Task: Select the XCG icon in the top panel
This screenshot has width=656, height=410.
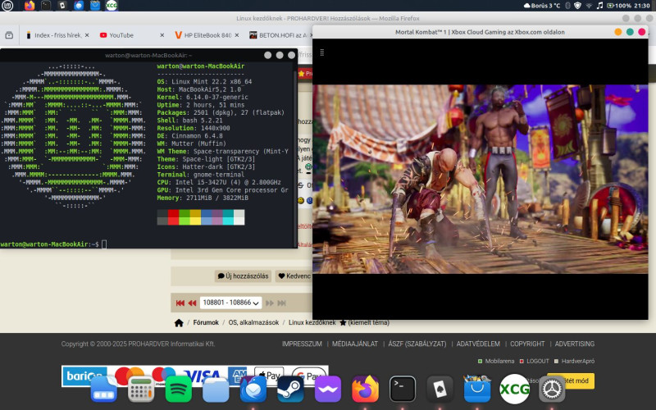Action: pyautogui.click(x=112, y=6)
